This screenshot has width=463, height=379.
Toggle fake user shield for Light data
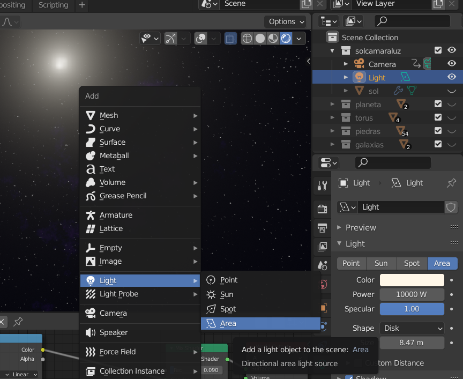[451, 207]
